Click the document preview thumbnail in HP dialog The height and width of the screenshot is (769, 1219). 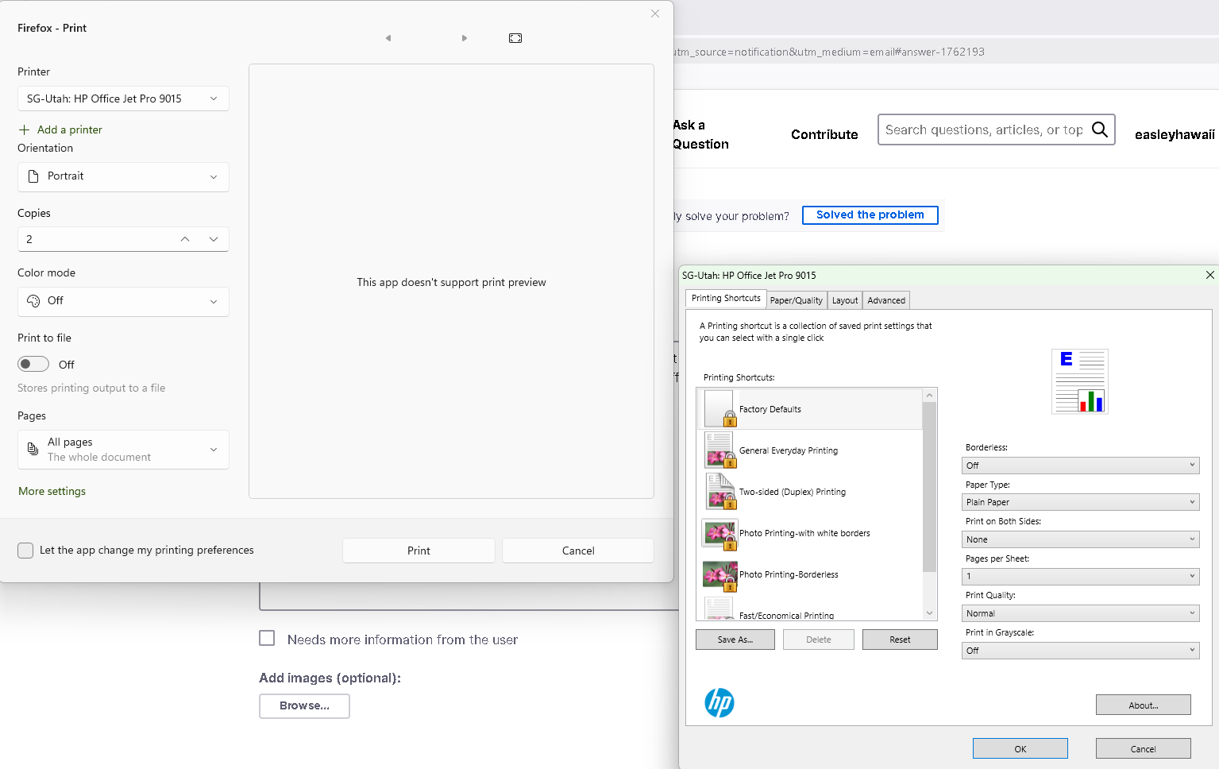(x=1080, y=381)
